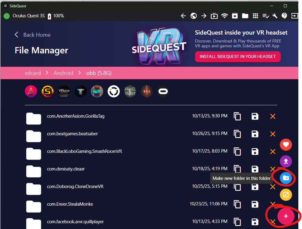Open the com.facebook.arvr.quillplayer folder
Viewport: 302px width, 229px height.
[x=75, y=222]
